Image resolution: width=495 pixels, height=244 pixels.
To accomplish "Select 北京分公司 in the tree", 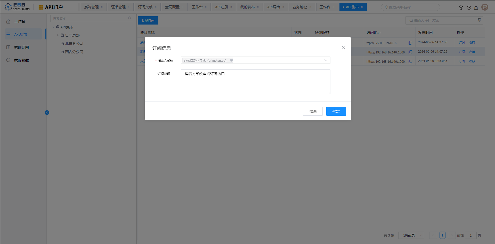I will tap(74, 44).
